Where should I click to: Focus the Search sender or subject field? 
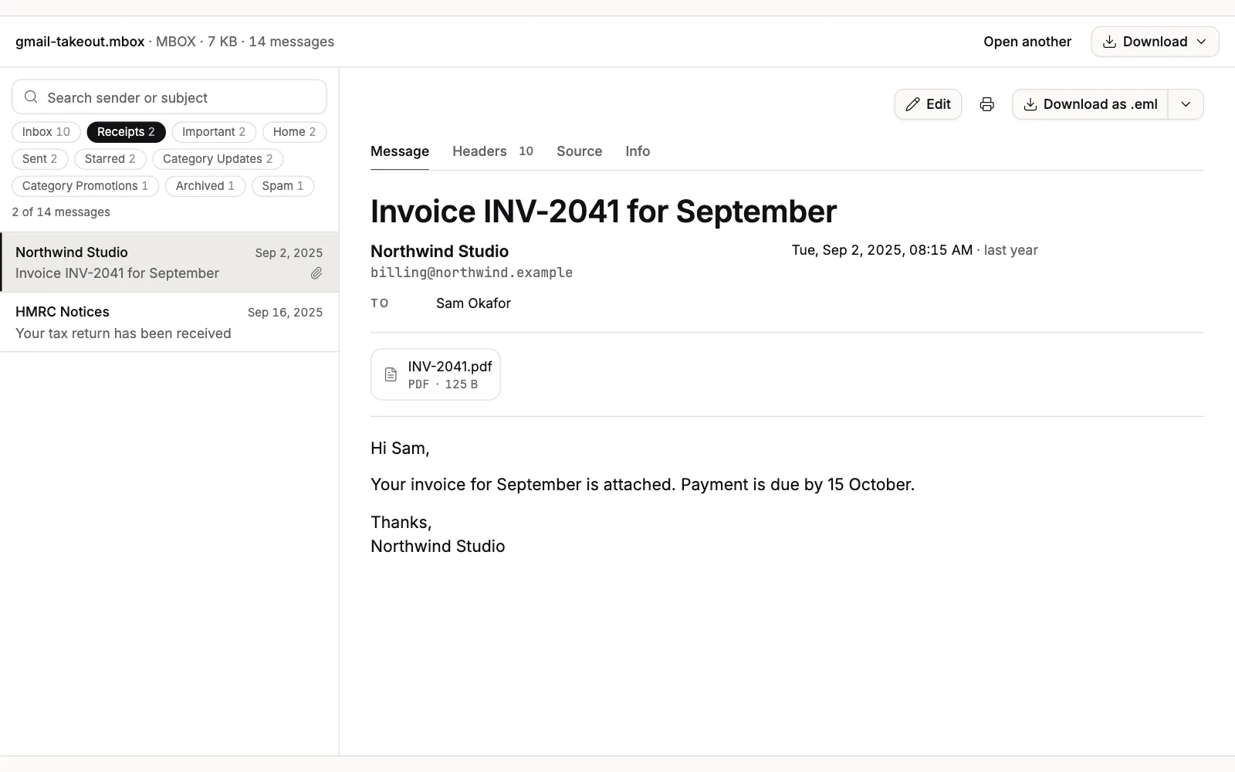[169, 97]
